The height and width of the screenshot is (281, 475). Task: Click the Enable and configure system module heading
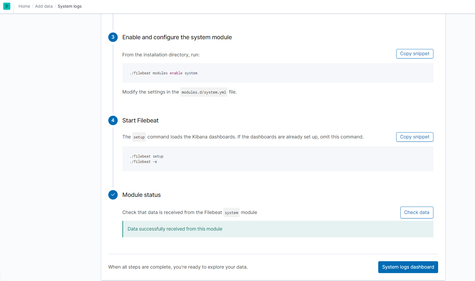click(177, 37)
